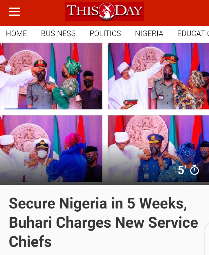
Task: Click the 'Buhari Charges New Service' headline line
Action: pos(103,222)
